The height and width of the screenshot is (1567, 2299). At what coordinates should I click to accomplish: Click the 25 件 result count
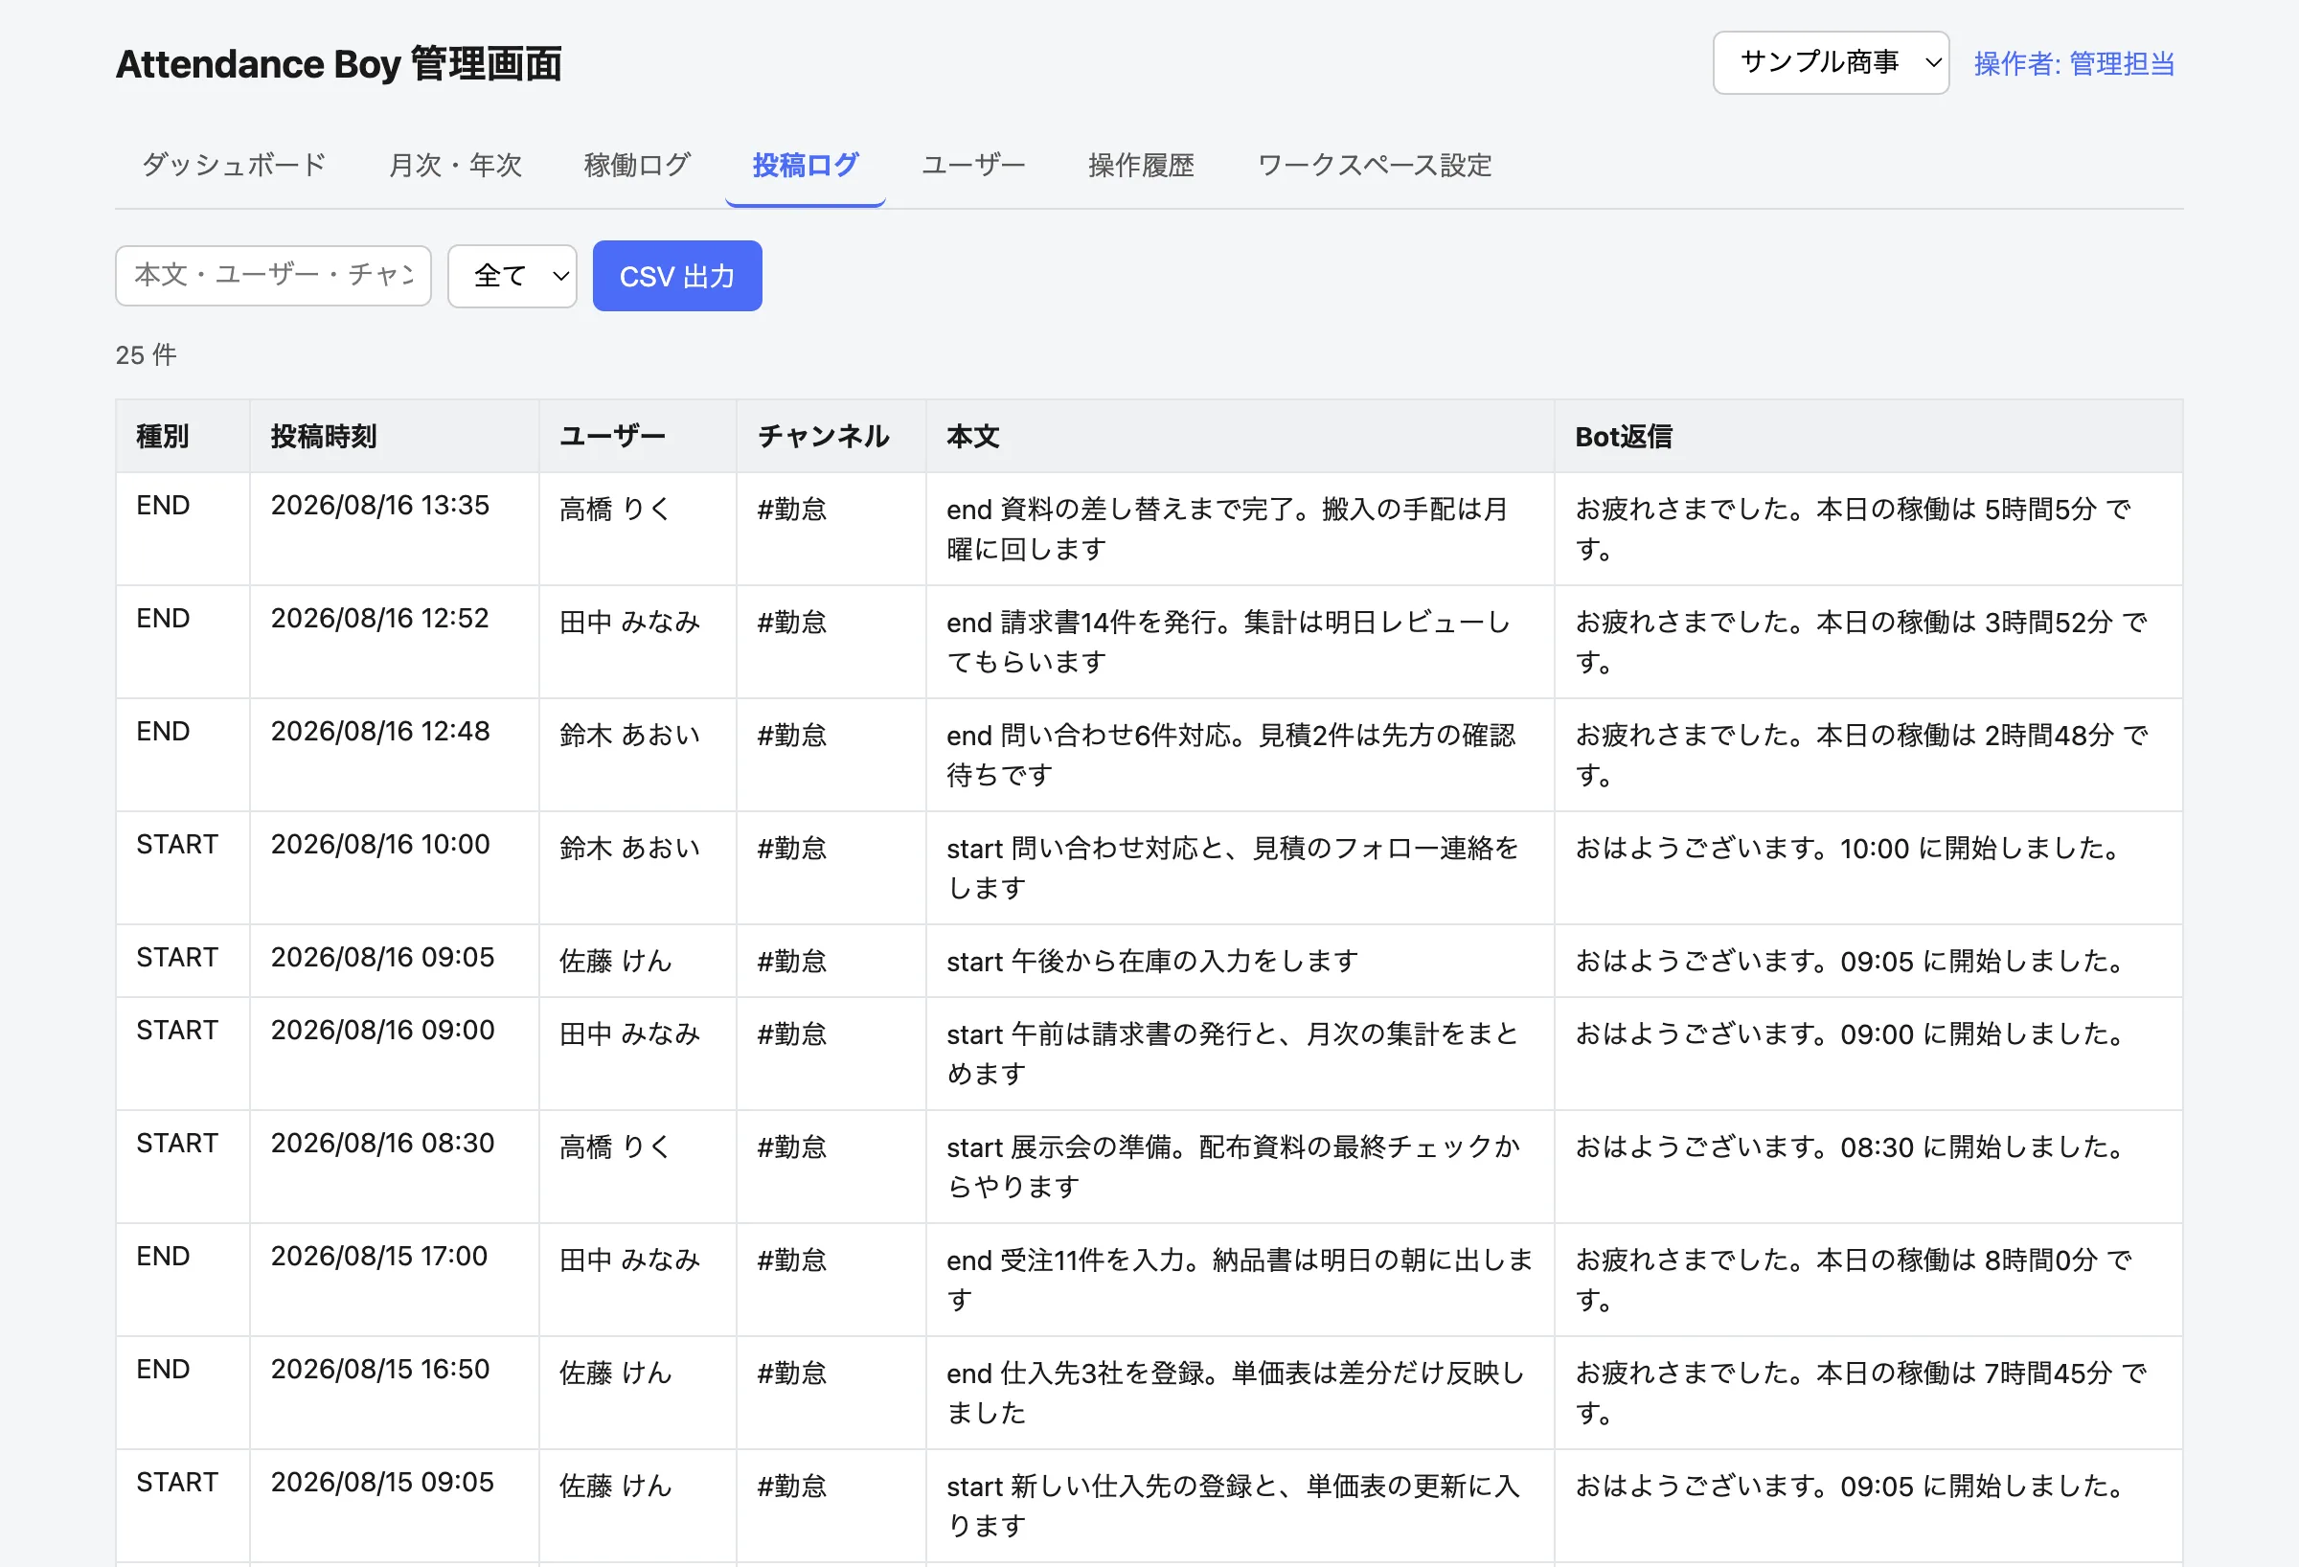tap(147, 355)
